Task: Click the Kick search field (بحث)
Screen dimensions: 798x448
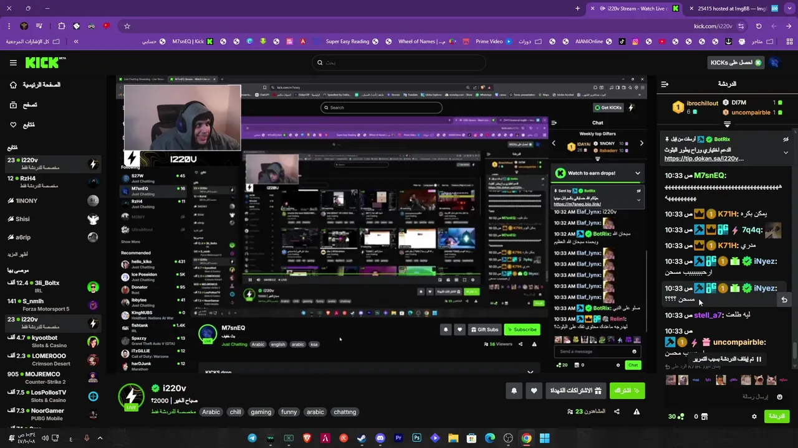Action: pyautogui.click(x=399, y=62)
